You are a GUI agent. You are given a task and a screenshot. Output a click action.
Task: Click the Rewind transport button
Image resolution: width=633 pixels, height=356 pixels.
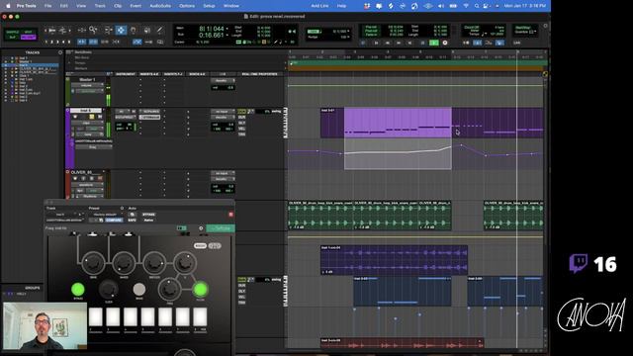coord(388,43)
